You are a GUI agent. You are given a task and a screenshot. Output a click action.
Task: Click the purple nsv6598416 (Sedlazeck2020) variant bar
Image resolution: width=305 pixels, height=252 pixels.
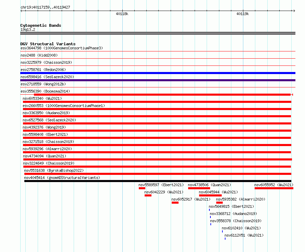(158, 80)
